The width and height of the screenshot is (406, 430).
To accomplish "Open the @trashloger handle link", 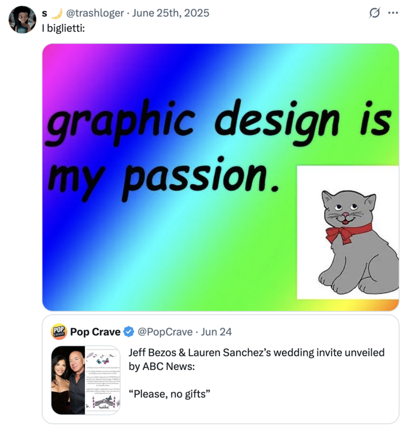I will [x=95, y=12].
